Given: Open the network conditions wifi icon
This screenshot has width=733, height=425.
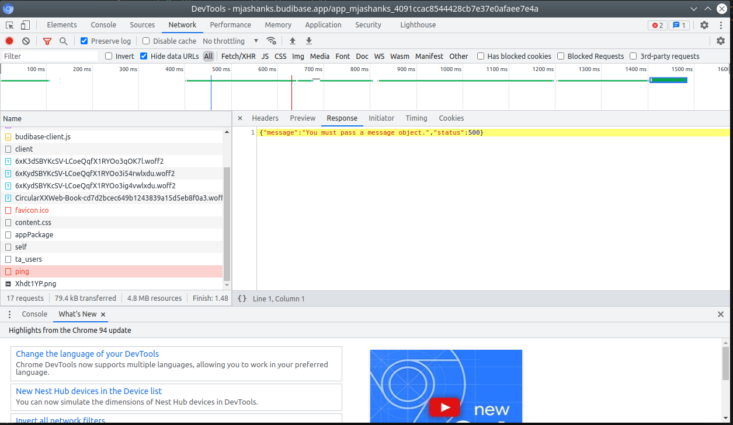Looking at the screenshot, I should (272, 41).
